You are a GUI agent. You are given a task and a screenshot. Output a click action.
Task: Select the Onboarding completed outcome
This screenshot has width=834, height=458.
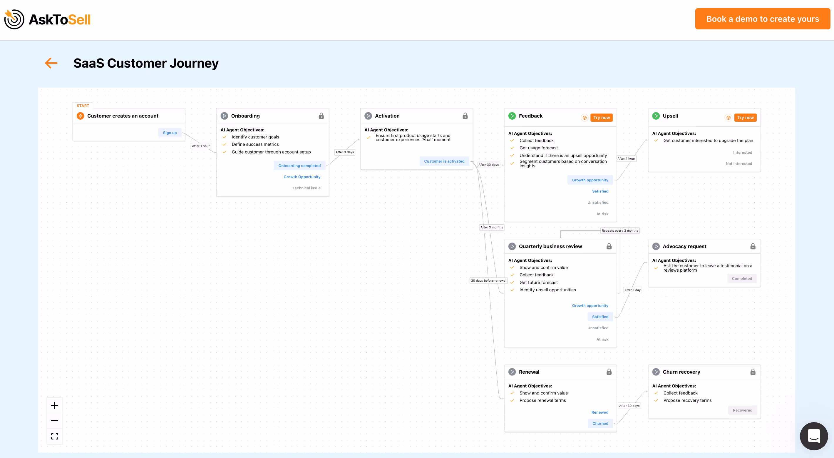[x=299, y=166]
